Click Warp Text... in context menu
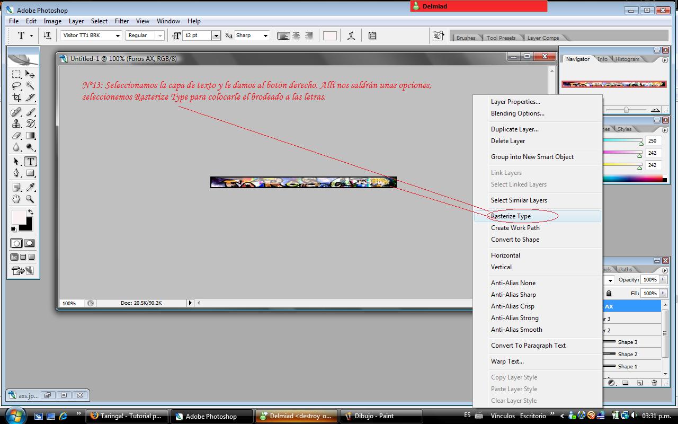 click(x=538, y=361)
